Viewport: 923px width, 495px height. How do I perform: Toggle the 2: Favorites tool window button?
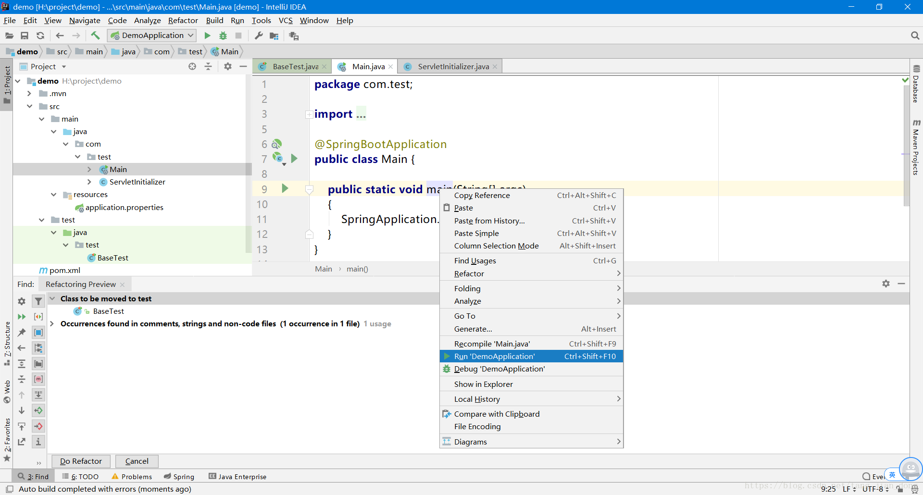click(x=7, y=440)
